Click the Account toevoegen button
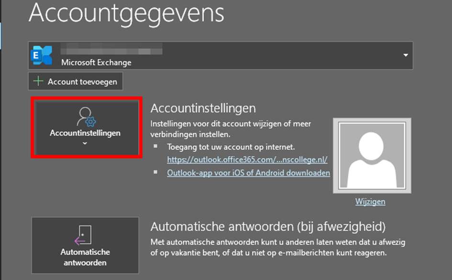 (76, 81)
